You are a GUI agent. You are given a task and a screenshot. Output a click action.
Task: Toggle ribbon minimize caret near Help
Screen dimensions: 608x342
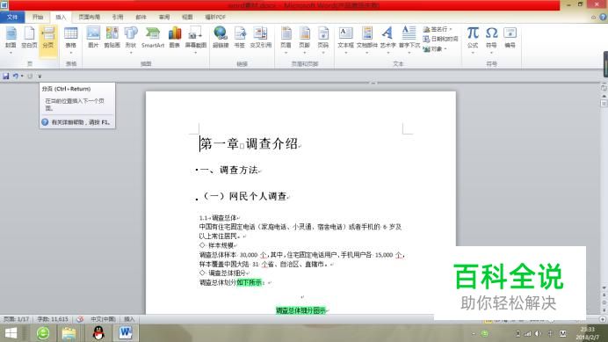[x=593, y=17]
